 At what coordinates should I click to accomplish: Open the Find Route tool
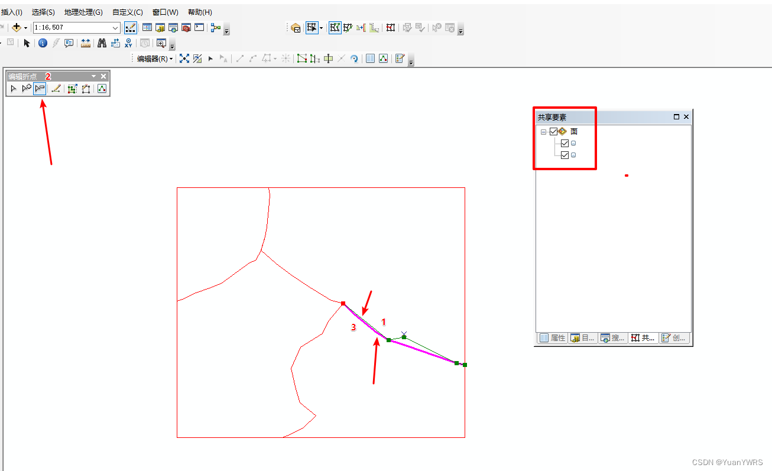tap(115, 43)
